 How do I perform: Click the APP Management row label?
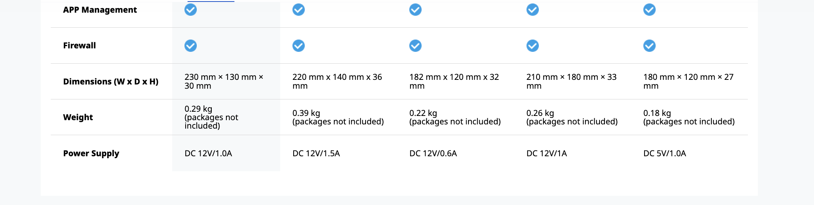100,10
